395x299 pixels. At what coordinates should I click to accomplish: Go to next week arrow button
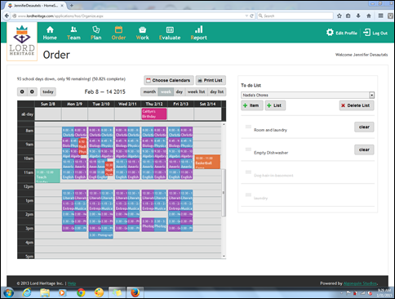(x=32, y=91)
